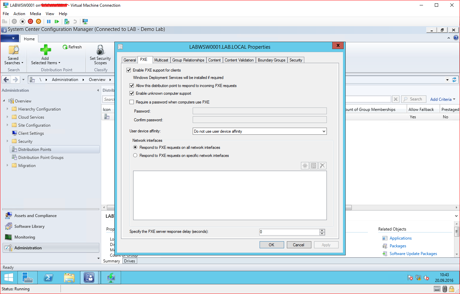Toggle Enable PXE support for clients
The width and height of the screenshot is (460, 294).
pos(128,70)
